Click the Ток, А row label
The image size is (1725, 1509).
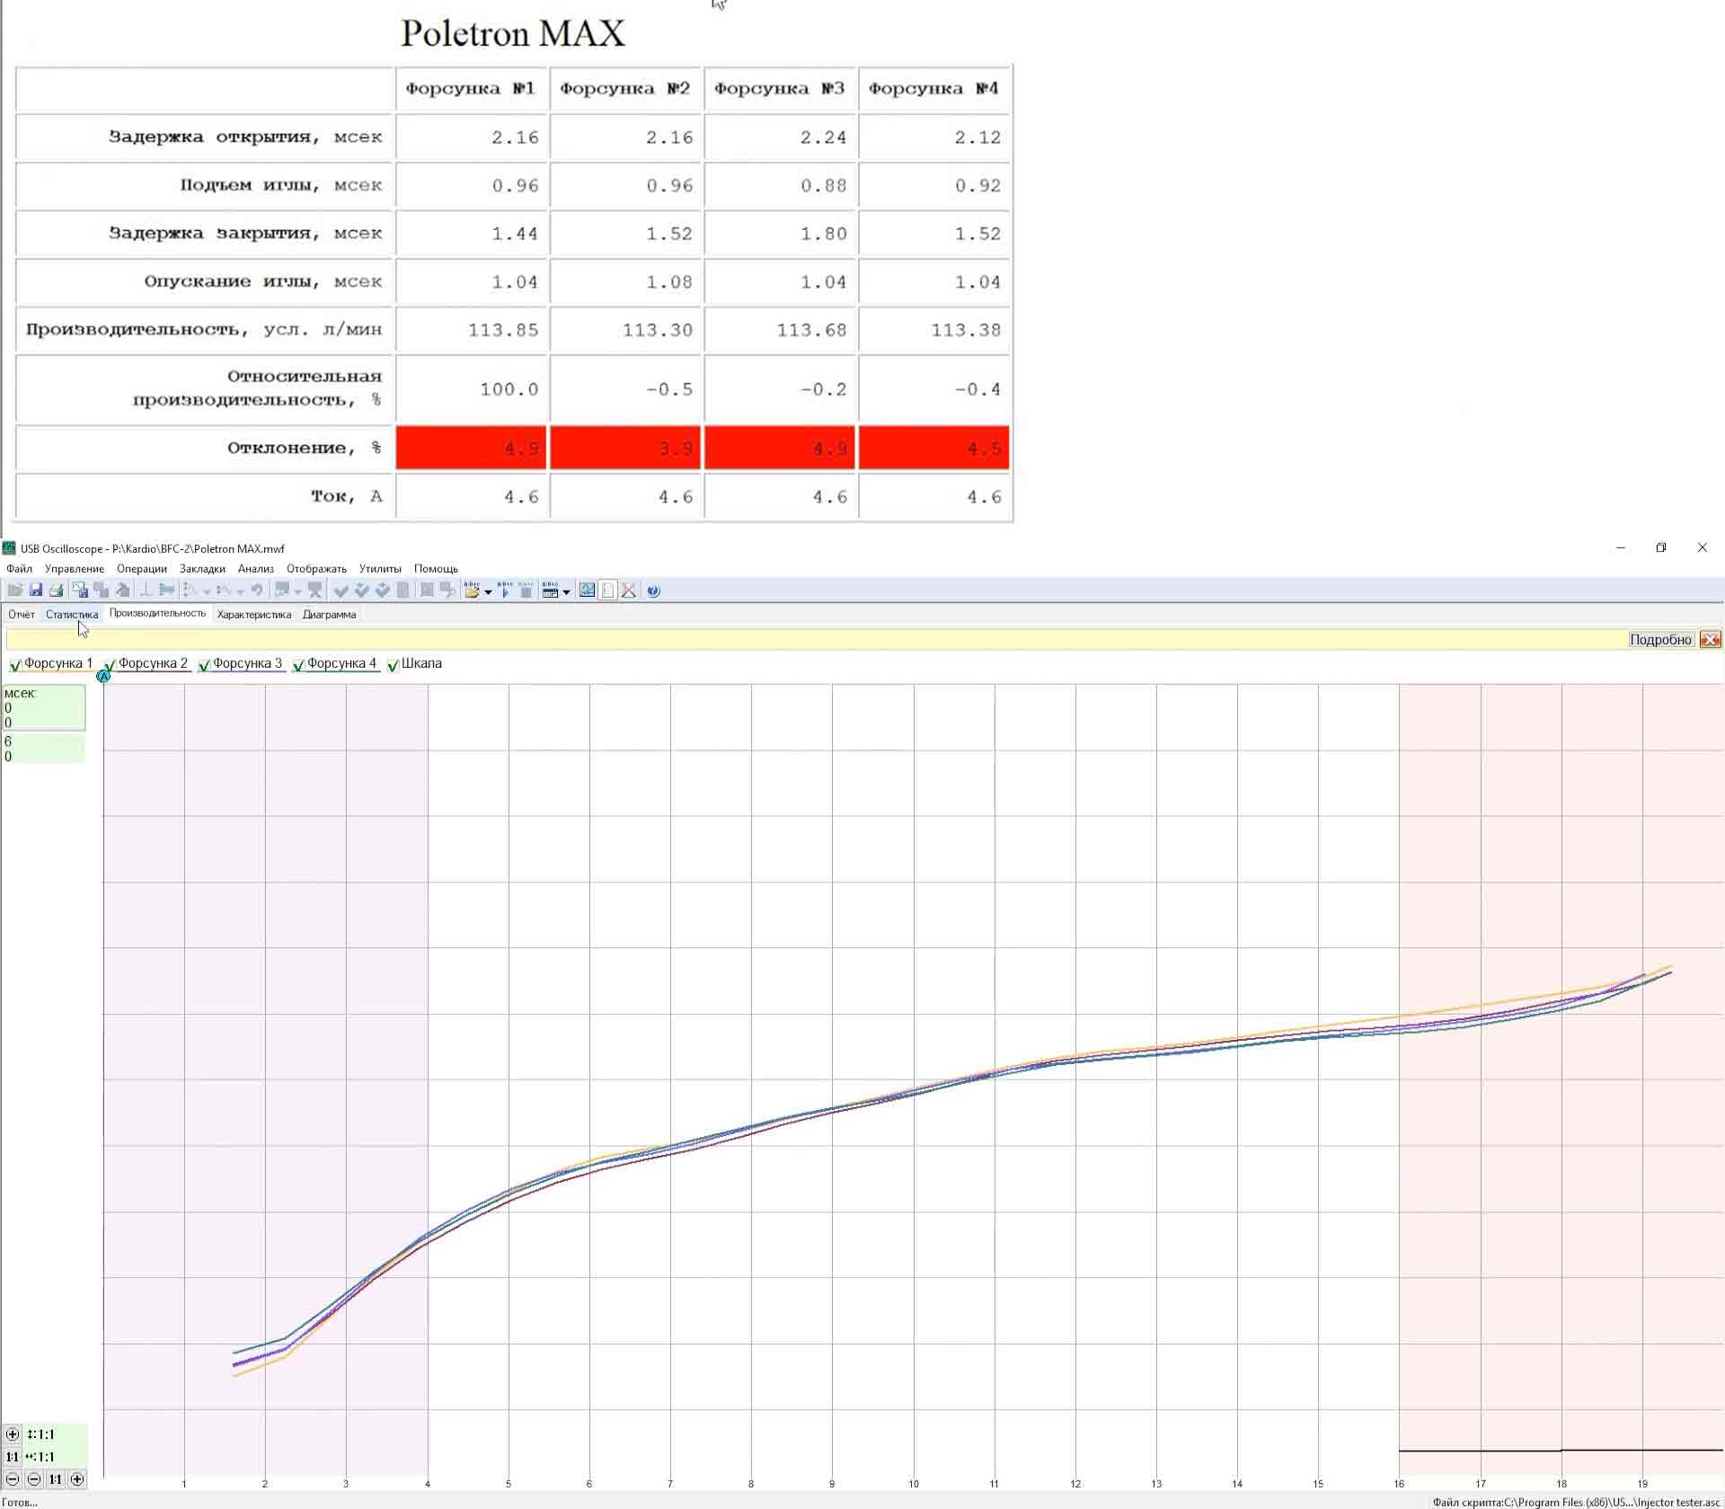(x=347, y=496)
